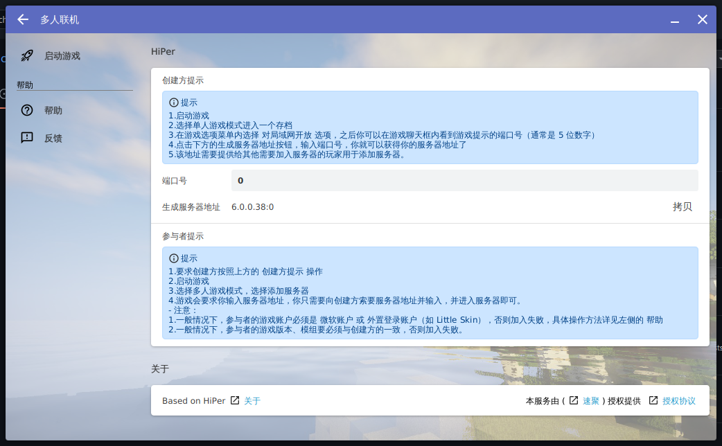
Task: Select the generated address 6.0.0.38:0
Action: click(x=252, y=207)
